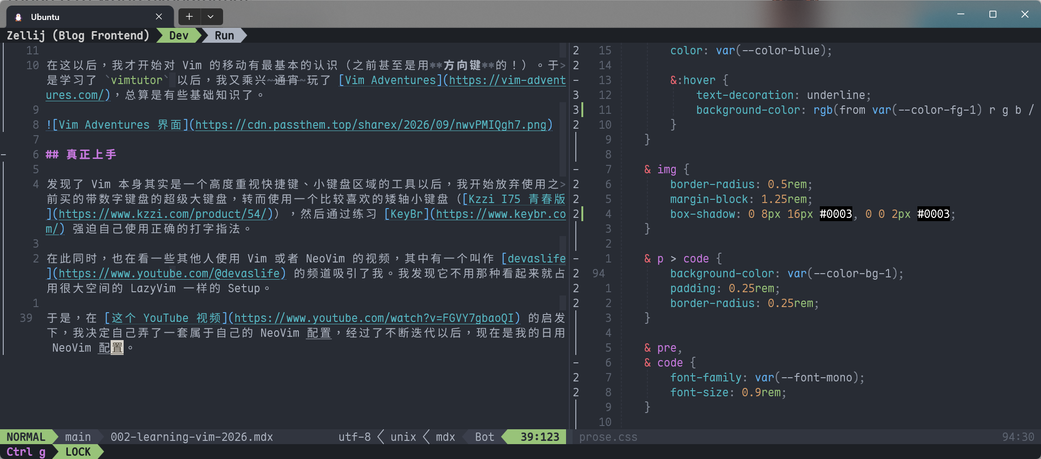Click the background-color: var(--color-bg-1) line
Image resolution: width=1041 pixels, height=459 pixels.
(786, 273)
